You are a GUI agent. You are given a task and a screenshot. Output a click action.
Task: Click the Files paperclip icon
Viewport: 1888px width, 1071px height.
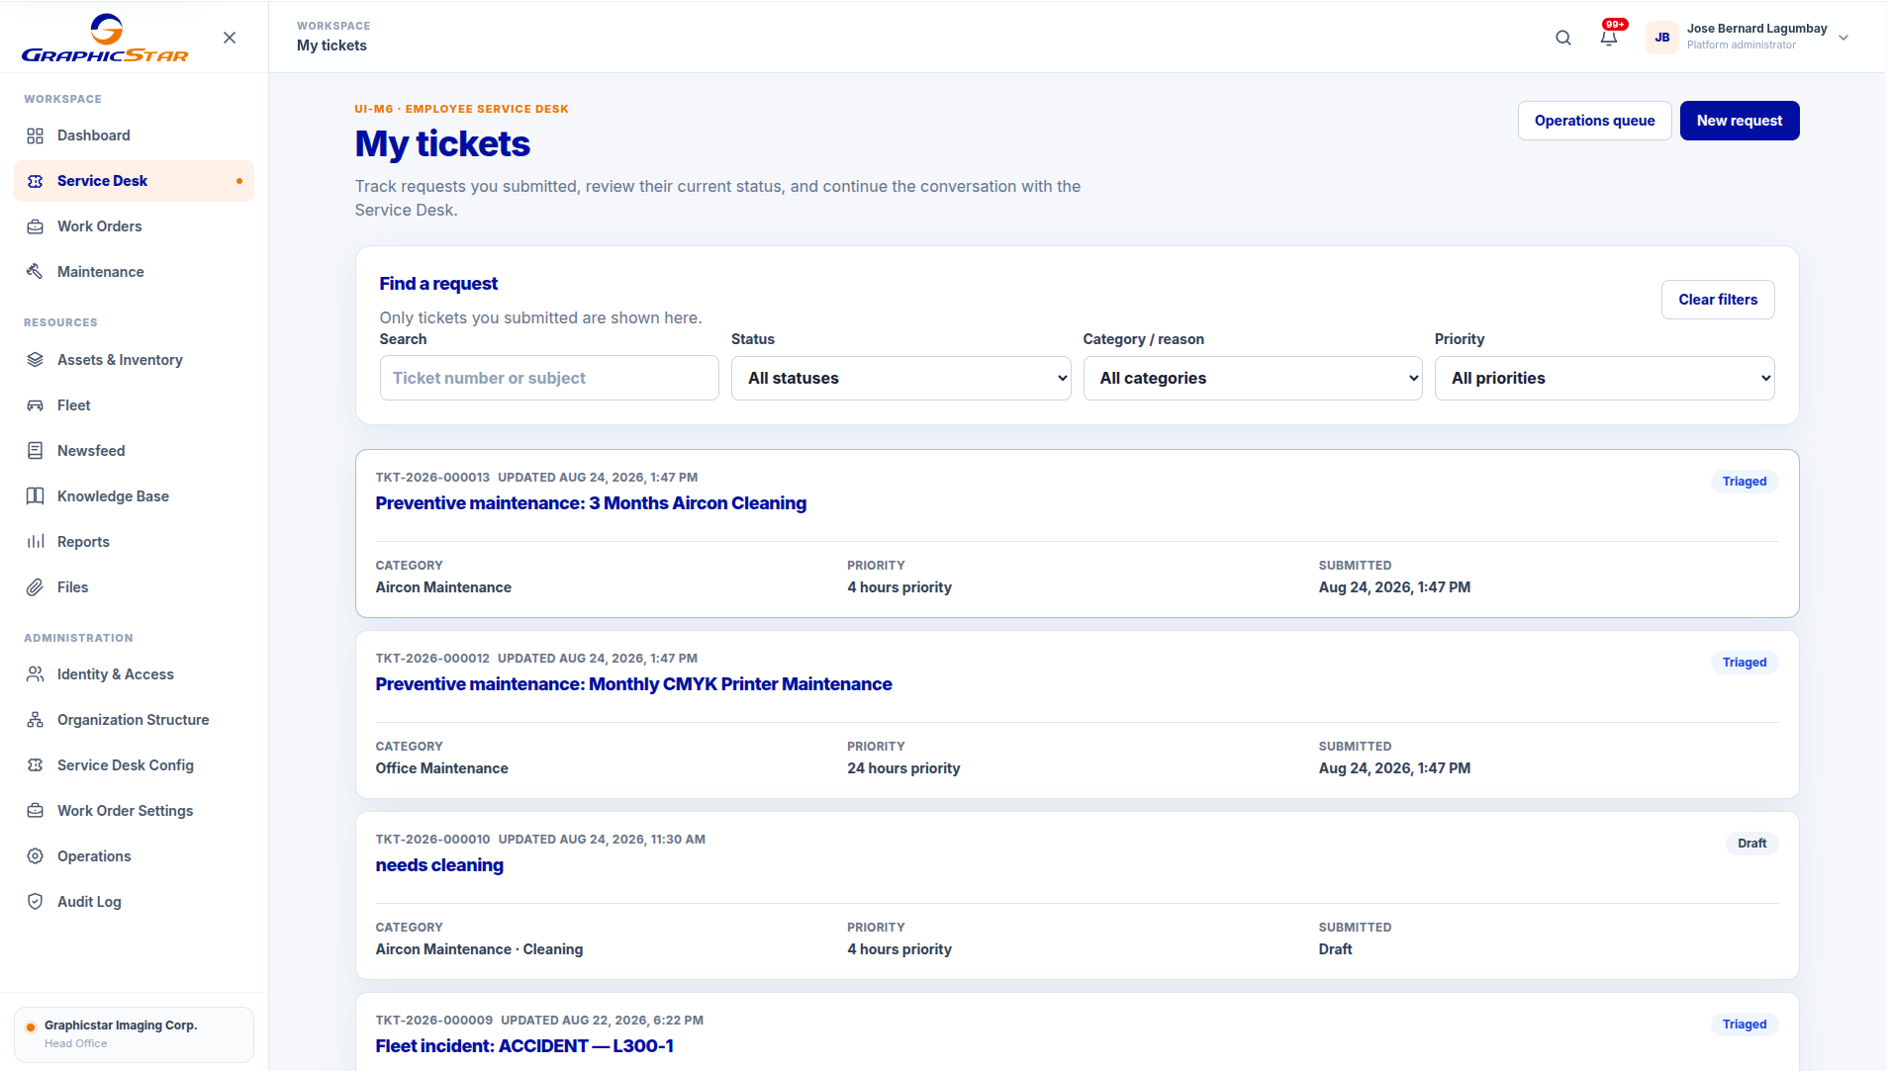click(36, 587)
